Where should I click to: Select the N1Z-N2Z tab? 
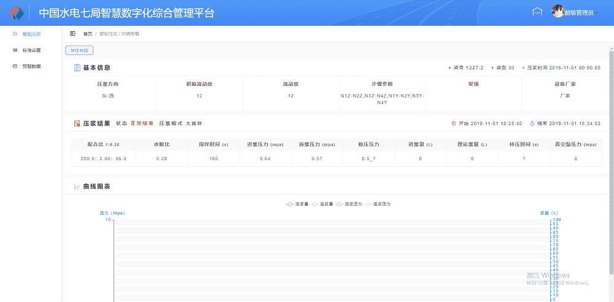79,50
